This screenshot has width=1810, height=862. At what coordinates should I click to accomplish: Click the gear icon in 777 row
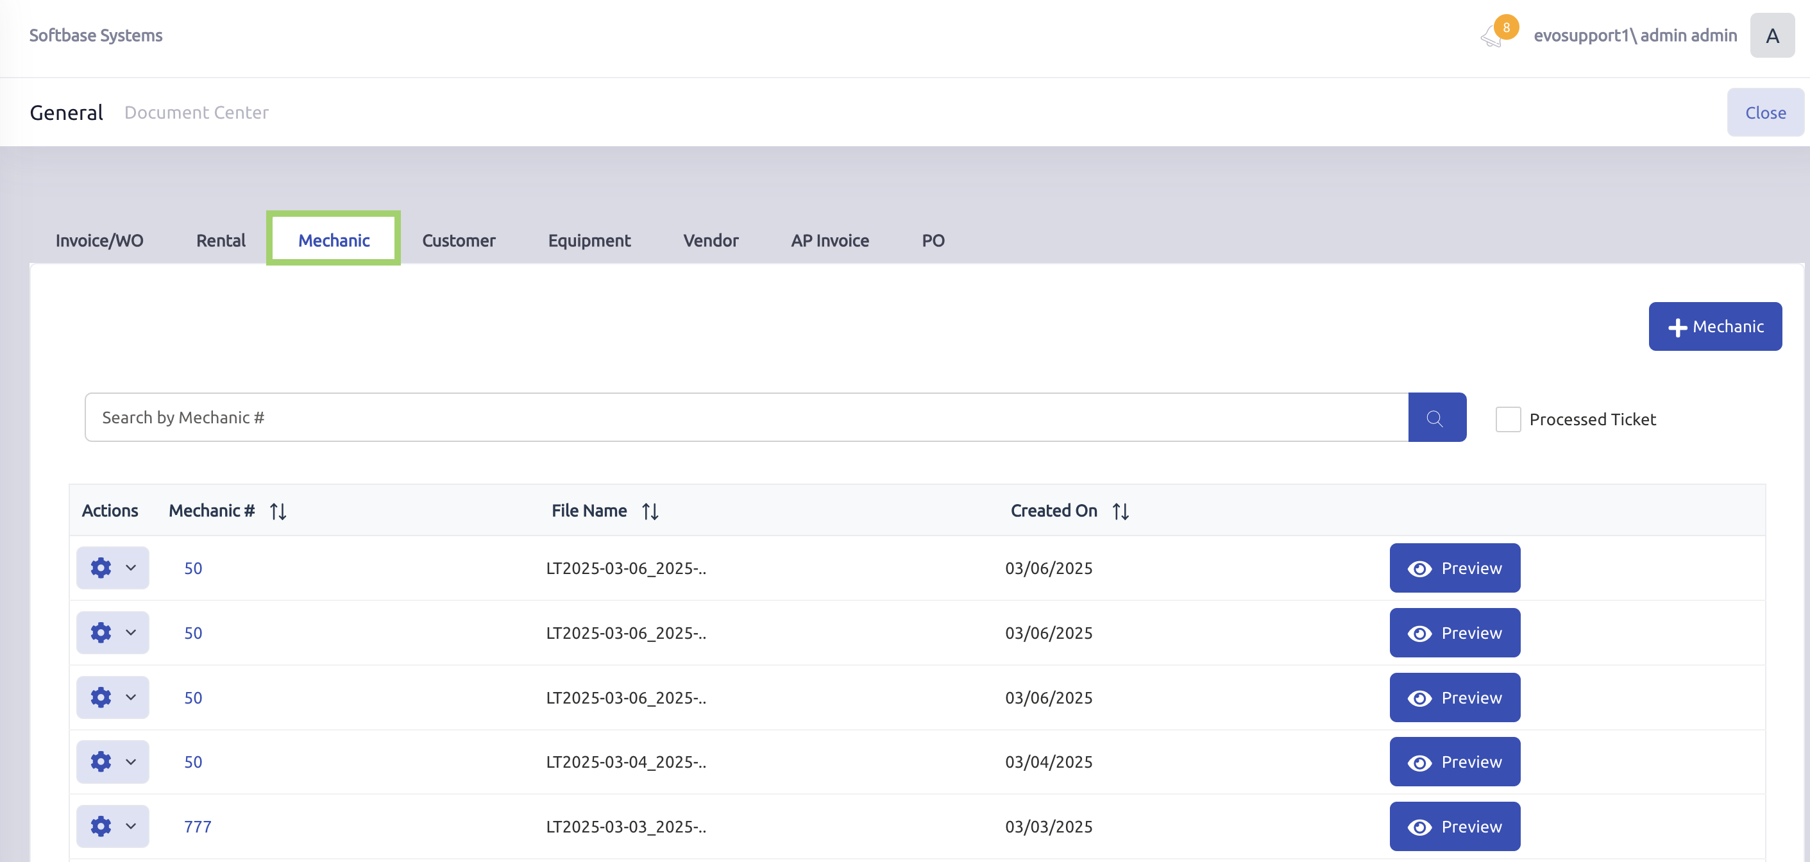[101, 826]
